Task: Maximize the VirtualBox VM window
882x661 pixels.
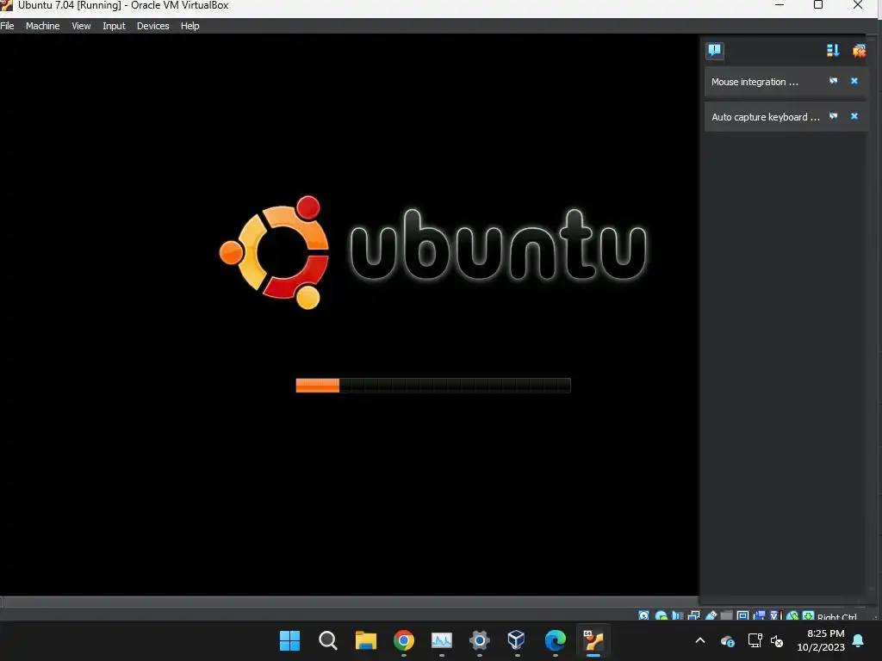Action: click(x=818, y=5)
